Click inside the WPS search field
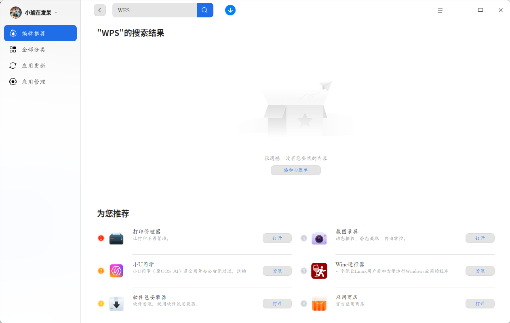 coord(154,10)
